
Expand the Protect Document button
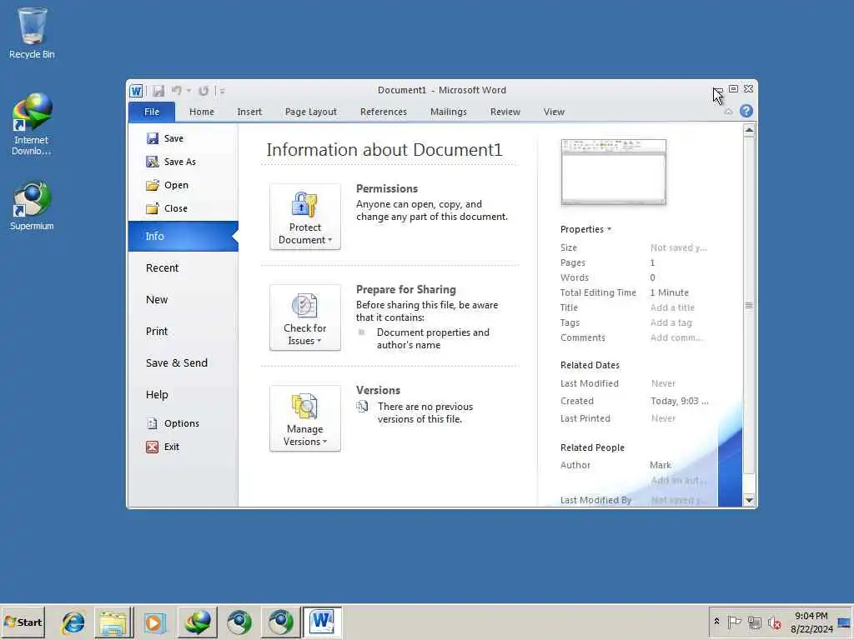coord(305,217)
